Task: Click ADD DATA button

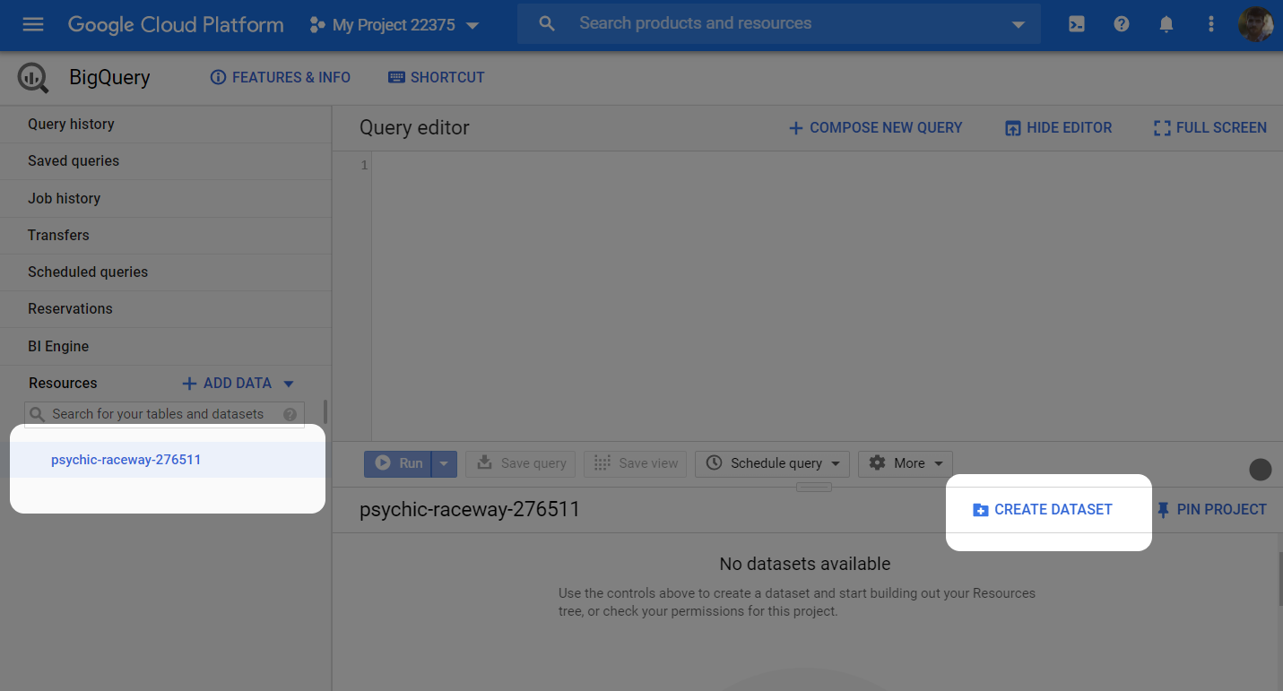Action: pyautogui.click(x=227, y=384)
